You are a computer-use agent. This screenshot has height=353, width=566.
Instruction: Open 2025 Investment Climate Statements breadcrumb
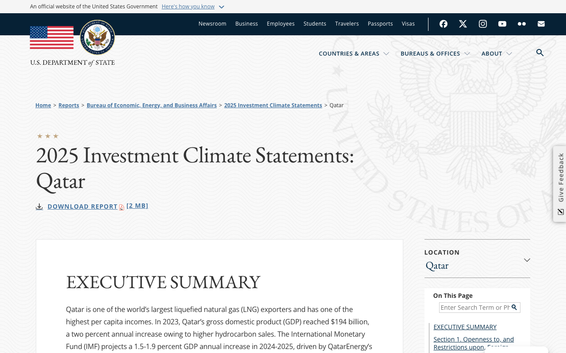pos(273,105)
